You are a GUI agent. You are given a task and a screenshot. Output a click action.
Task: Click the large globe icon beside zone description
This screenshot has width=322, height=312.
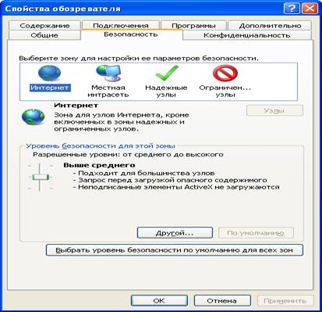34,117
